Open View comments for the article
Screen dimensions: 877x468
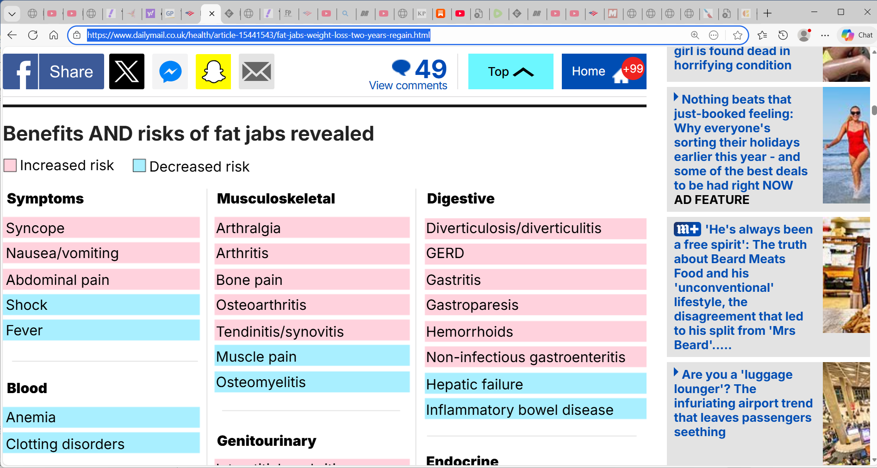(x=408, y=85)
